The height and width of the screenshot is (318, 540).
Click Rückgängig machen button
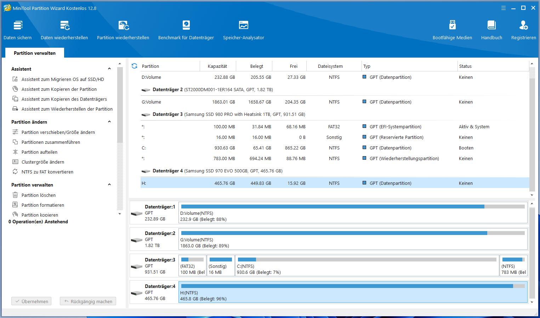click(x=88, y=301)
